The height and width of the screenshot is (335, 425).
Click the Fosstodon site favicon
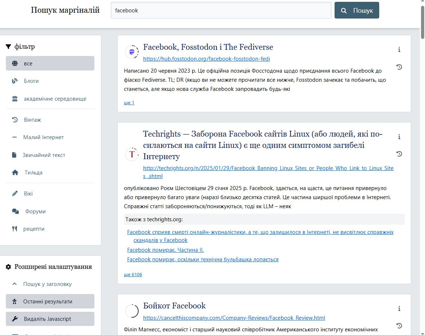(132, 52)
